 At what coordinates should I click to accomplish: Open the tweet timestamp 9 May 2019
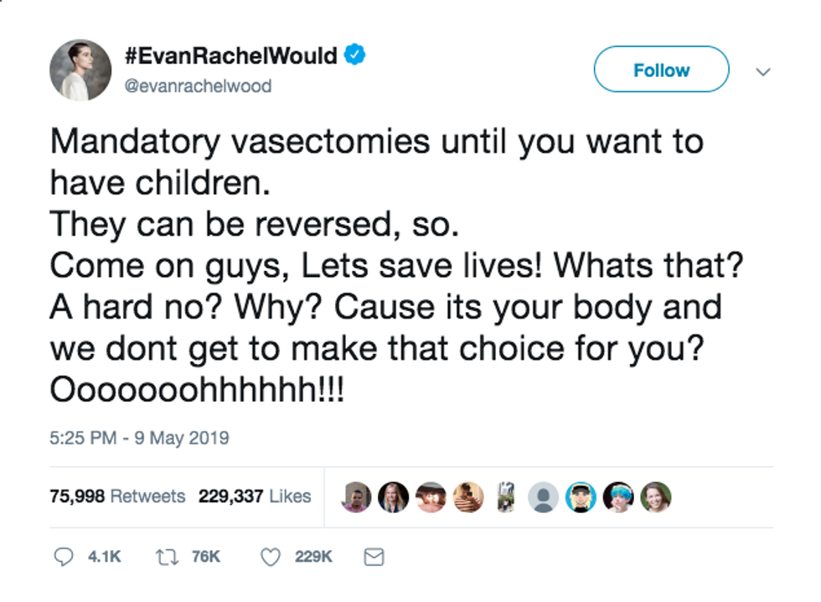coord(140,438)
